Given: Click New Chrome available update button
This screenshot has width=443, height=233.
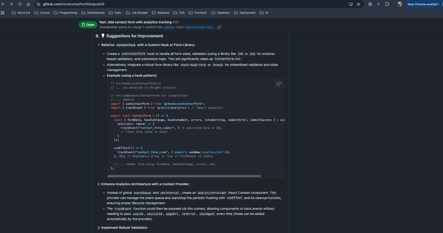Looking at the screenshot, I should click(x=423, y=4).
